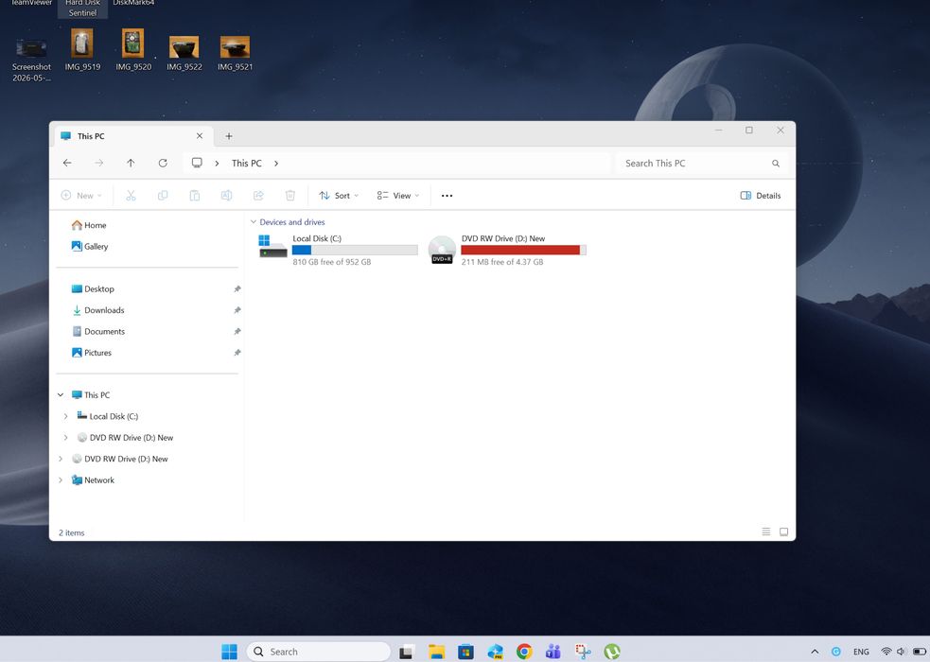
Task: Select the Screenshot file on desktop
Action: click(x=31, y=60)
